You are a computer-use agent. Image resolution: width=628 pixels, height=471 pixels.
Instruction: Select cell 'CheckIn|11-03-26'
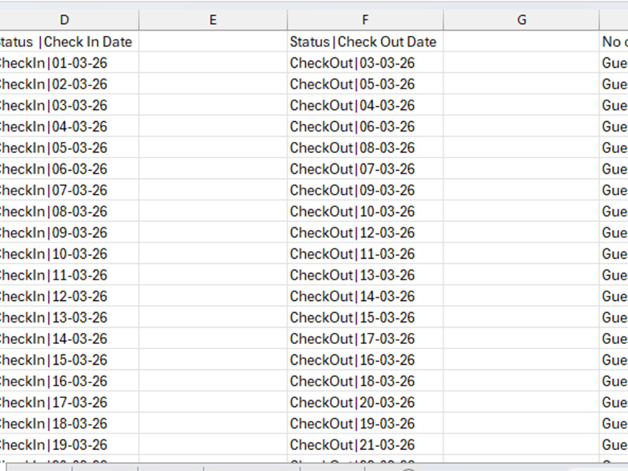pyautogui.click(x=69, y=275)
